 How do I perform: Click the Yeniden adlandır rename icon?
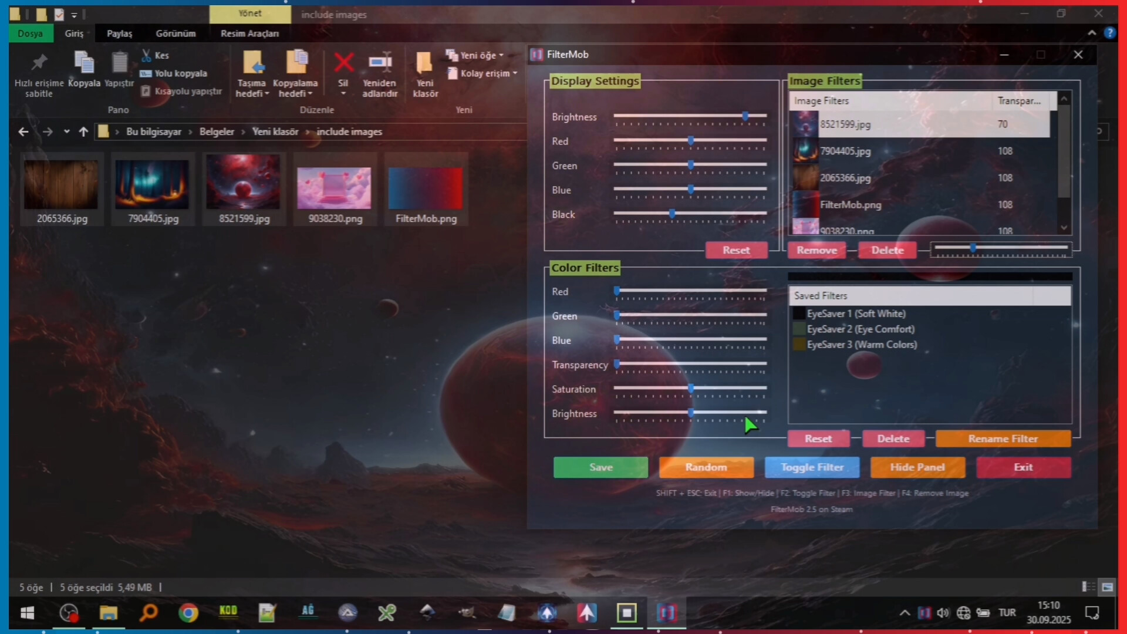380,63
